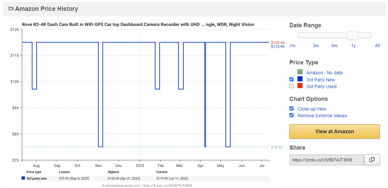Click the red 3rd Party Used swatch
Image resolution: width=388 pixels, height=188 pixels.
click(300, 86)
